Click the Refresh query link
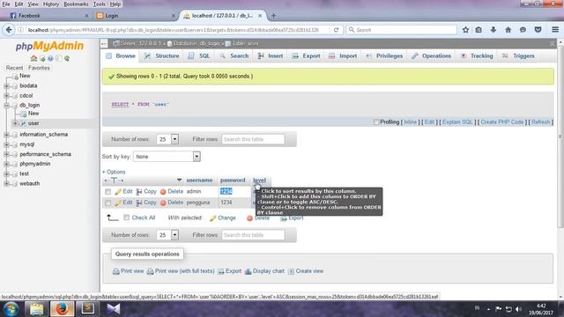This screenshot has width=564, height=317. point(540,122)
